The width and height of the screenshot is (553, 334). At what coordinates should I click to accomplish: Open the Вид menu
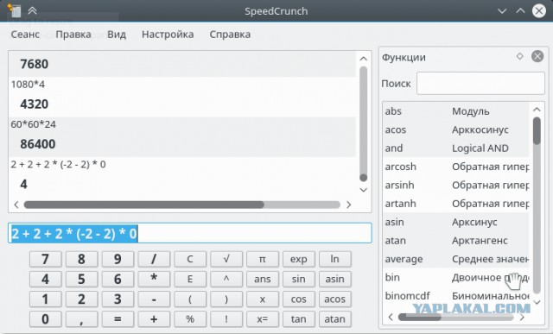pos(117,35)
